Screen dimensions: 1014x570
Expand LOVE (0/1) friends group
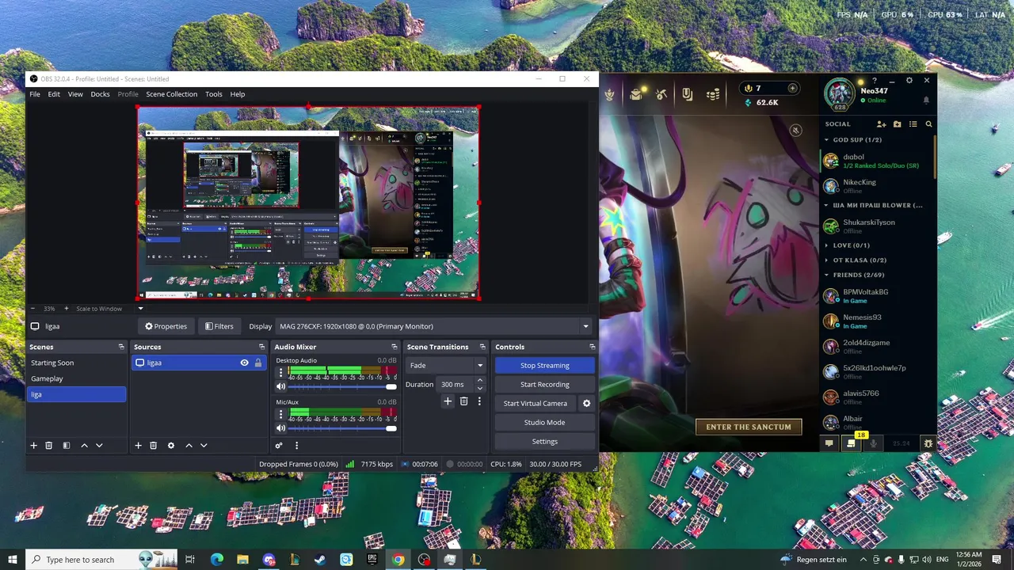(827, 245)
